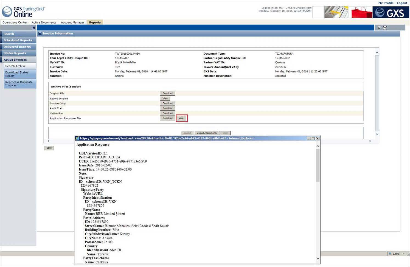Select Download Status Report submenu item
Screen dimensions: 410x267
[20, 74]
